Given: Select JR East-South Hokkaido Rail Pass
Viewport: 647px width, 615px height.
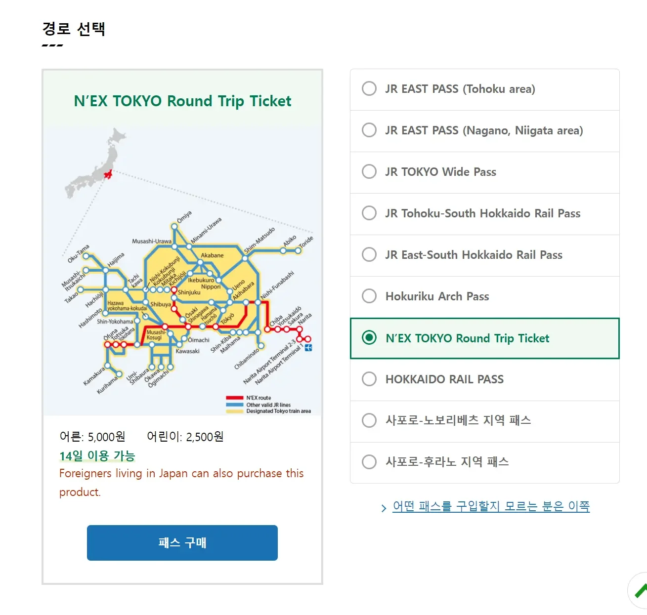Looking at the screenshot, I should [369, 255].
